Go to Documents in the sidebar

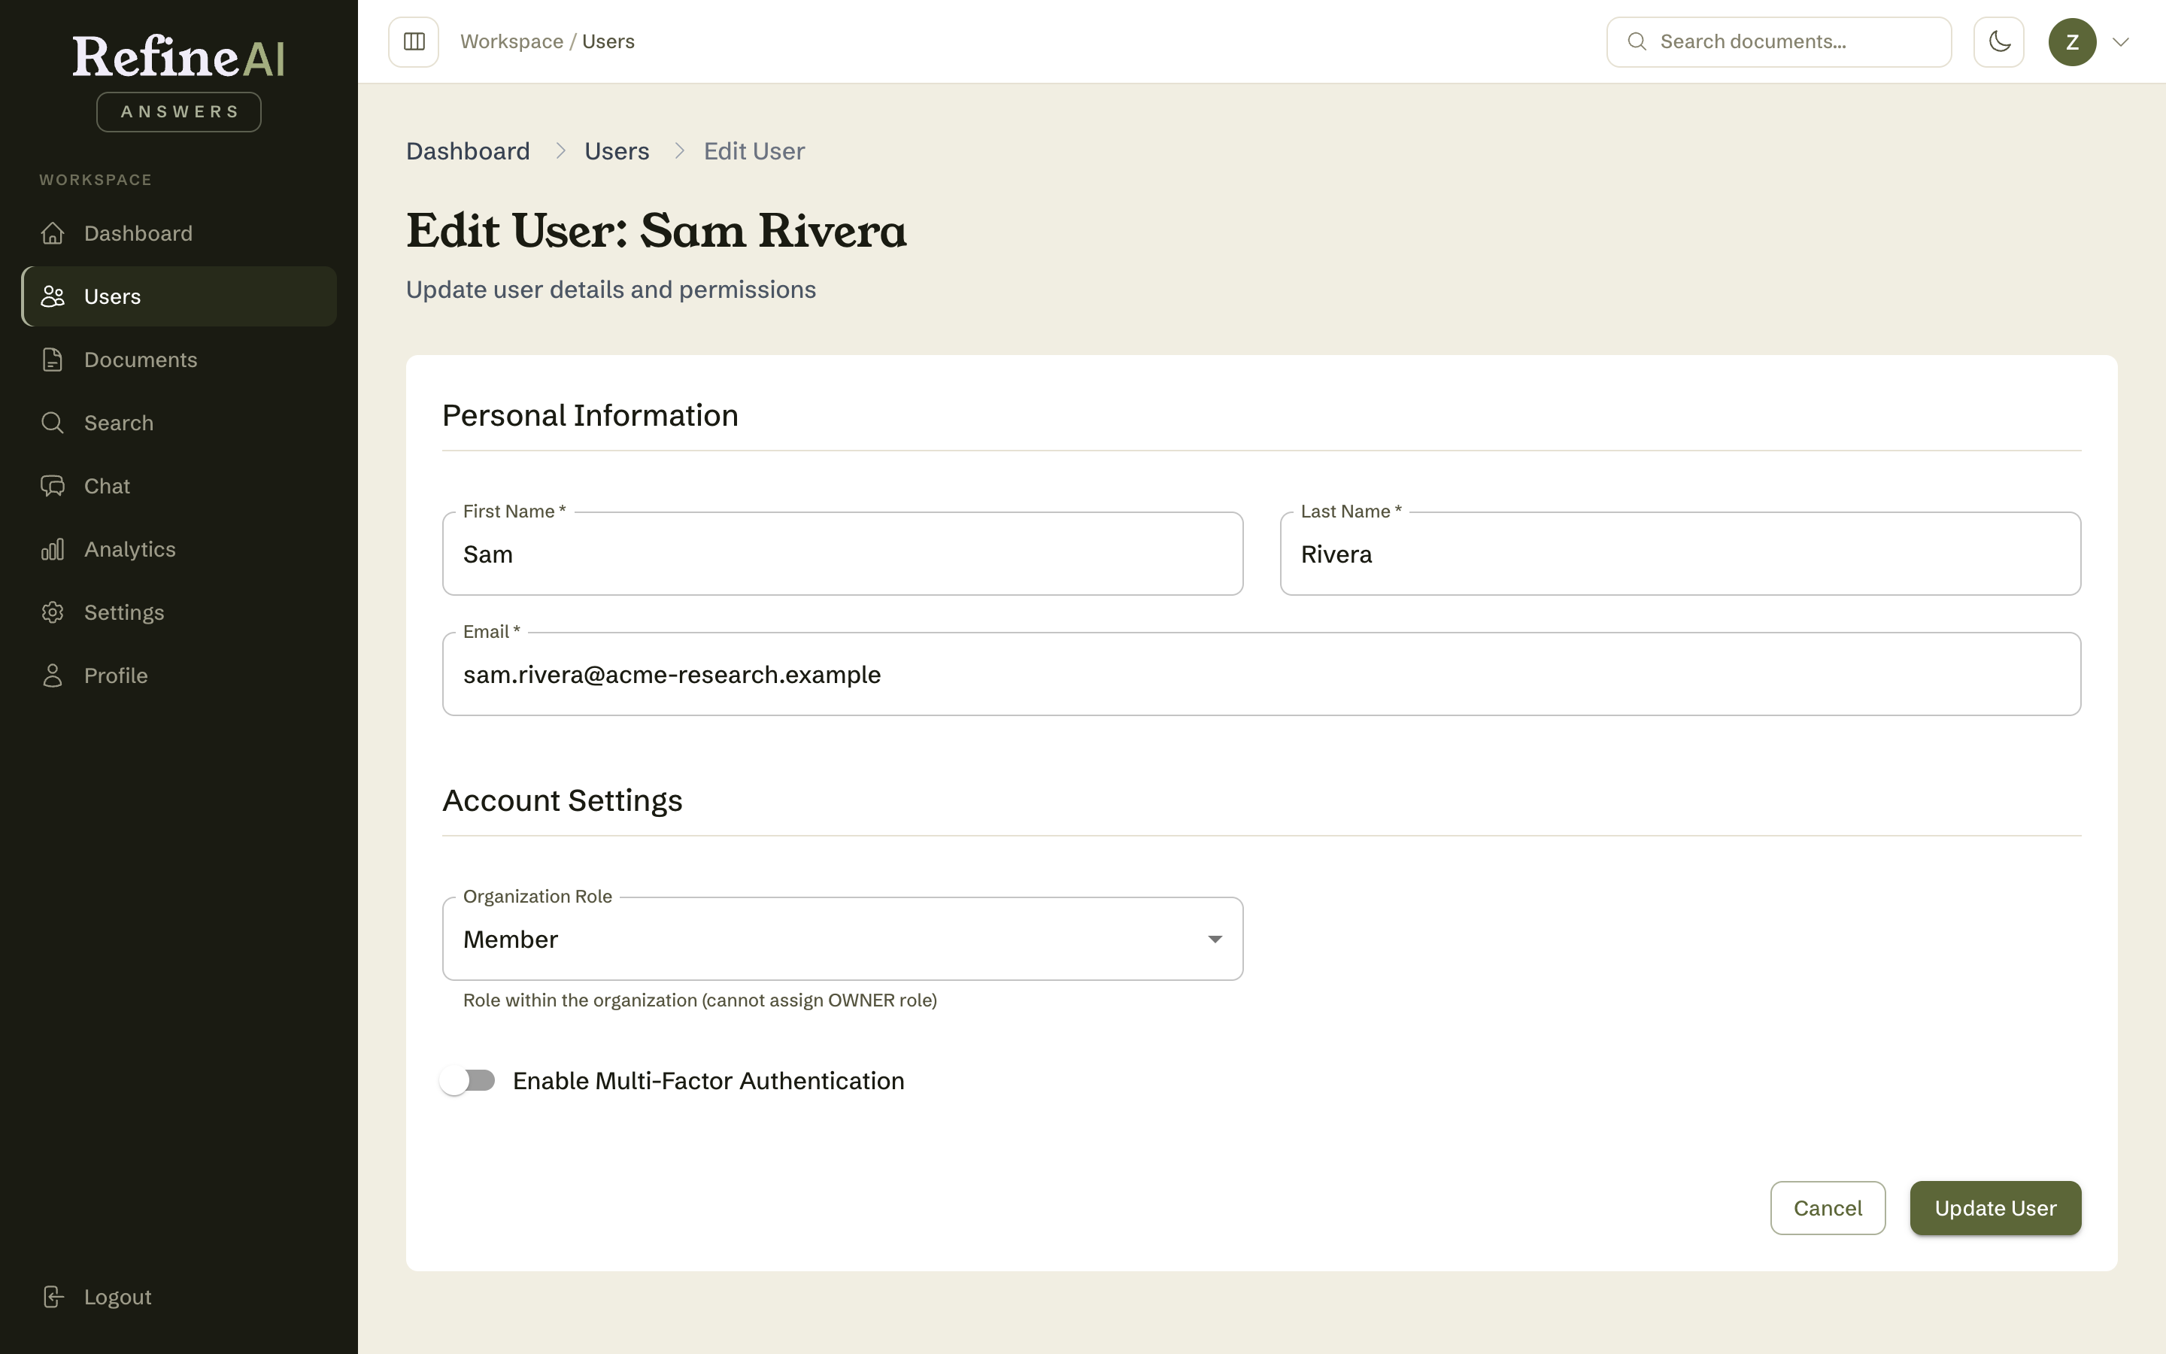[179, 359]
